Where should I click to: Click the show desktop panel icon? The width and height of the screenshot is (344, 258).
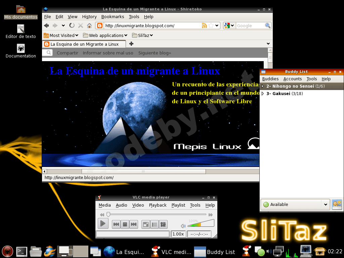pos(95,252)
